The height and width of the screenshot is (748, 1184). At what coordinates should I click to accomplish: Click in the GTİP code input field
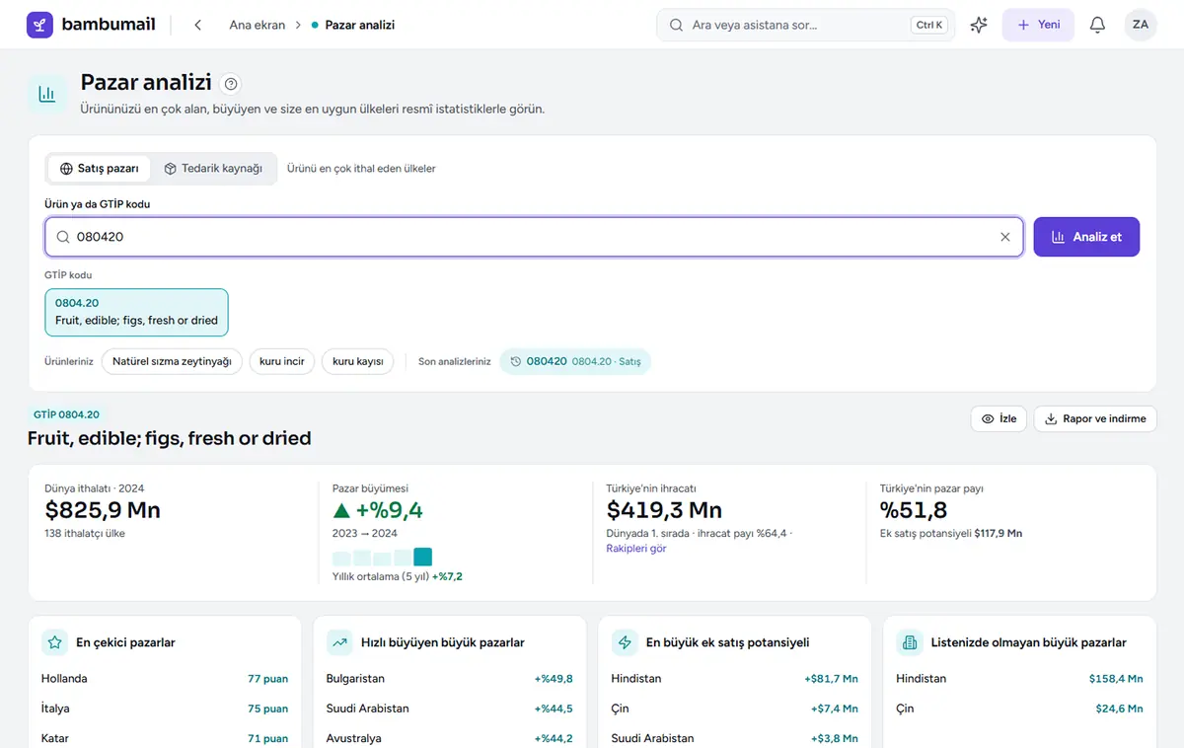[x=534, y=237]
